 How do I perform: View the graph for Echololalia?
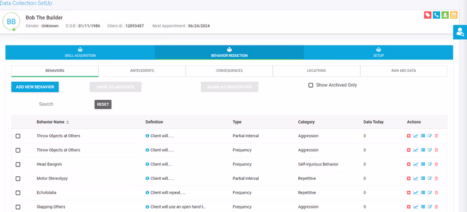point(416,193)
